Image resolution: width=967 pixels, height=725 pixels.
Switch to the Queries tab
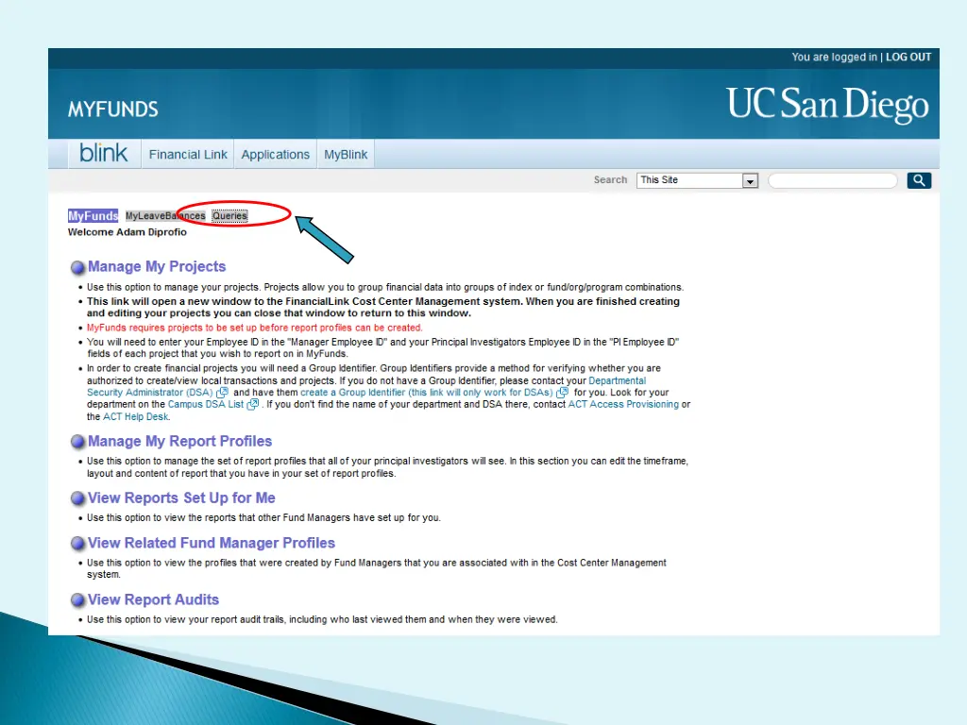click(230, 216)
